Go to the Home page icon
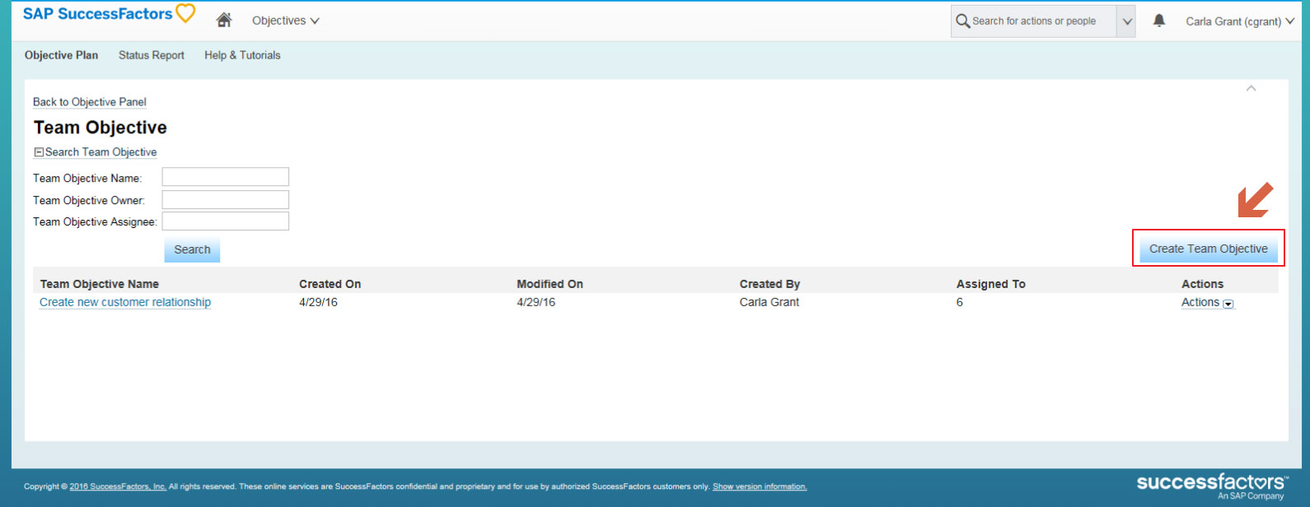Screen dimensions: 1310x507 point(223,21)
